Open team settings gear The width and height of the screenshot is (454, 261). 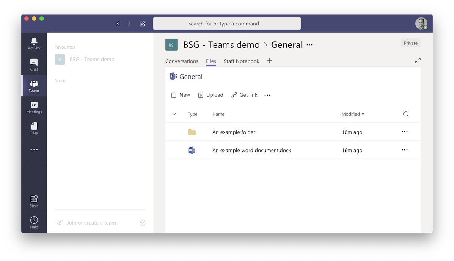coord(143,222)
